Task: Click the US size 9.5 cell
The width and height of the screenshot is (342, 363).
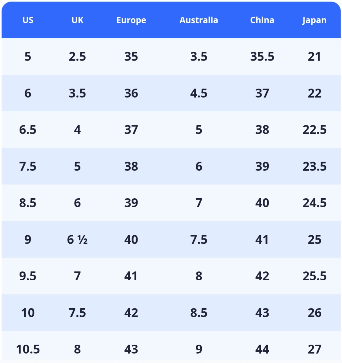Action: pyautogui.click(x=28, y=276)
